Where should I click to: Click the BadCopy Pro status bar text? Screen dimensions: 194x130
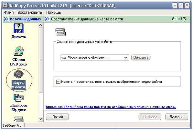pyautogui.click(x=12, y=125)
